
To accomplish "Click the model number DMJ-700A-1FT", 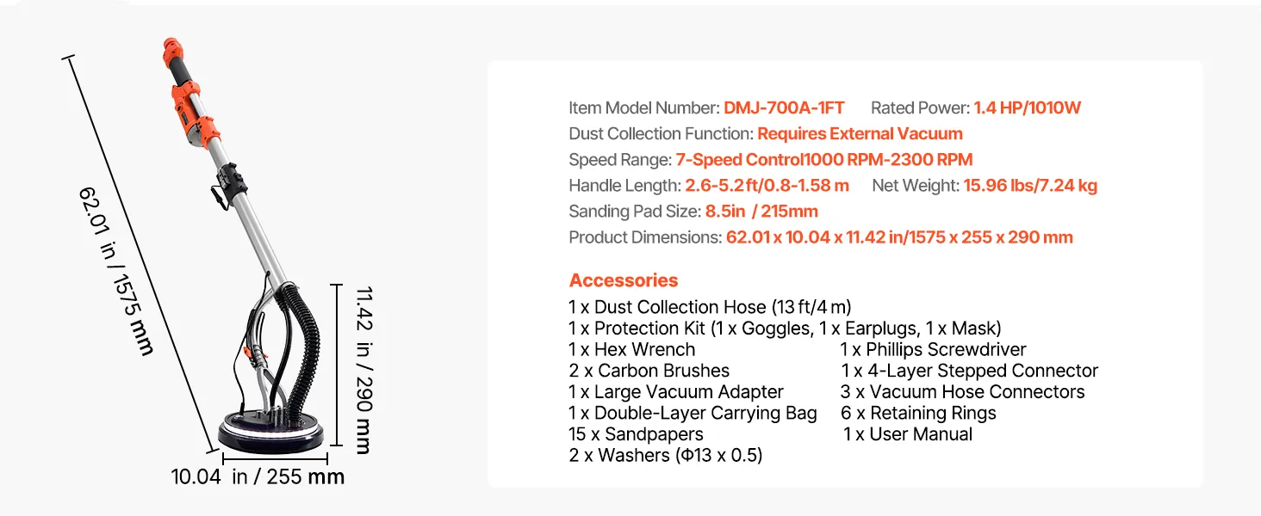I will [x=784, y=108].
